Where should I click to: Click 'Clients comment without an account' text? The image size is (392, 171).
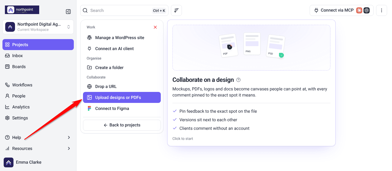(214, 128)
